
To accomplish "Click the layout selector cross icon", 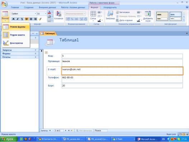I will [46, 52].
